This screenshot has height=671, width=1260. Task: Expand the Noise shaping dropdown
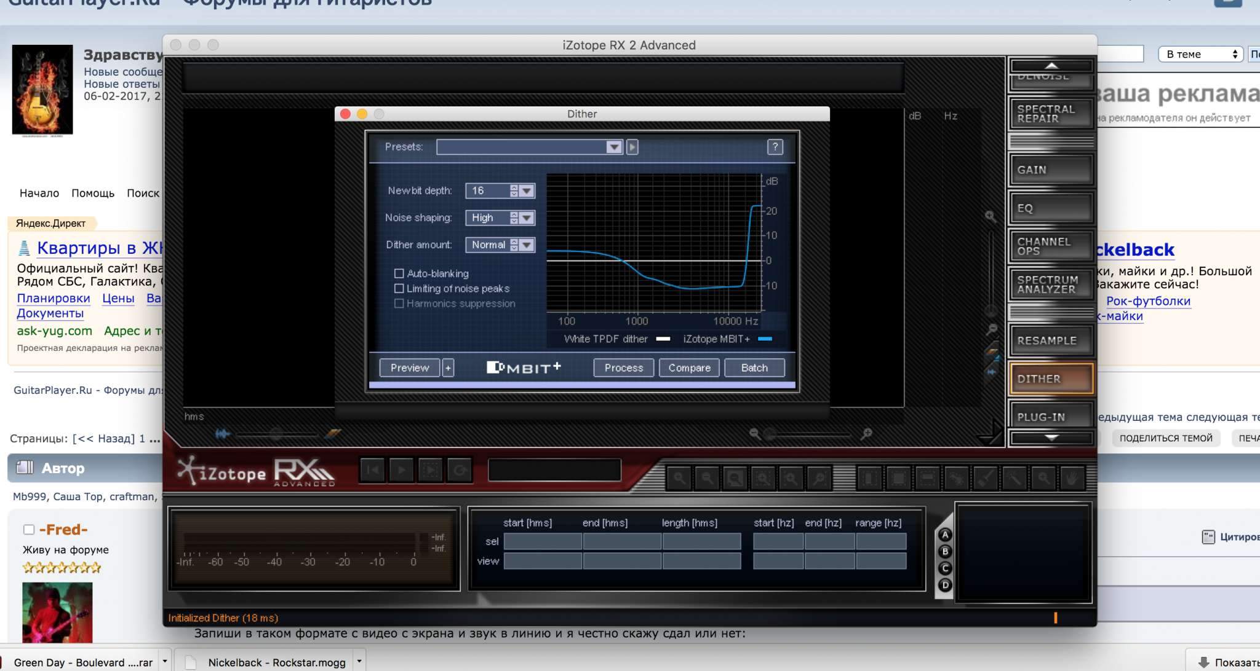coord(526,218)
